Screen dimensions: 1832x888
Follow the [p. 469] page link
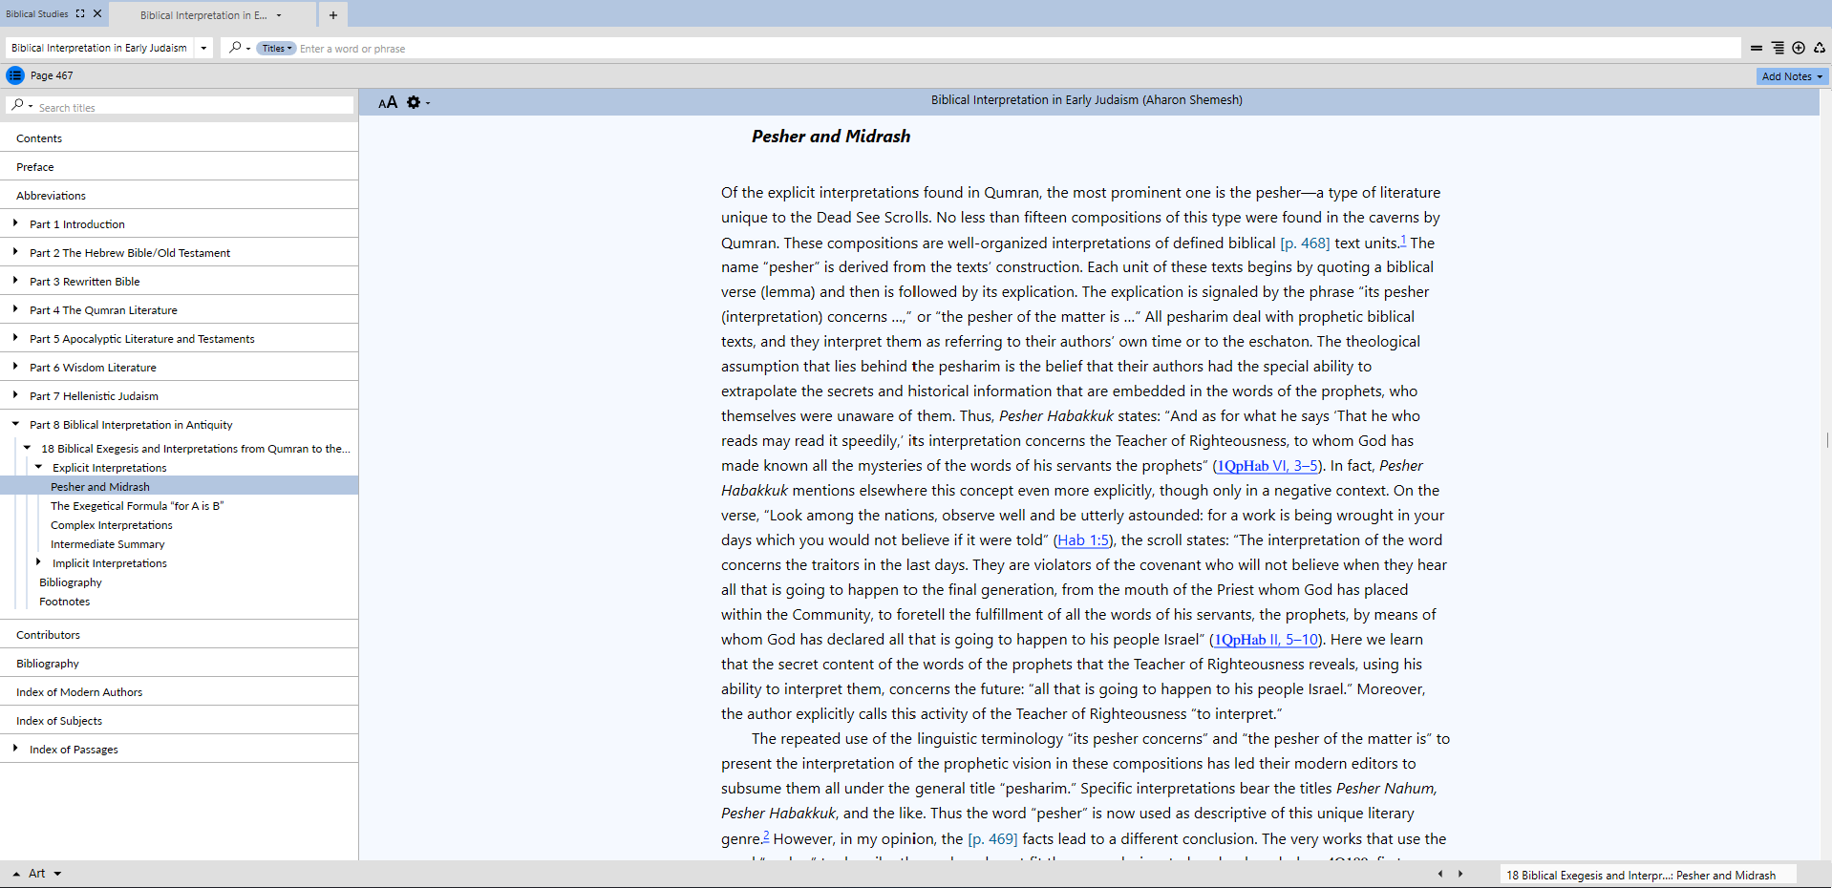click(x=992, y=839)
